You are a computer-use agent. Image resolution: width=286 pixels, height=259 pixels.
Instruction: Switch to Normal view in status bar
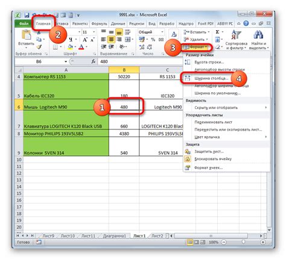pyautogui.click(x=189, y=242)
